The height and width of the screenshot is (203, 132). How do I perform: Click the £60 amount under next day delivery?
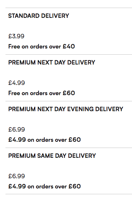pyautogui.click(x=69, y=93)
